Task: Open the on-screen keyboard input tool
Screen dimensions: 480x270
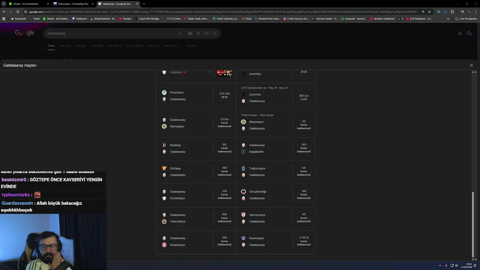Action: pos(190,33)
